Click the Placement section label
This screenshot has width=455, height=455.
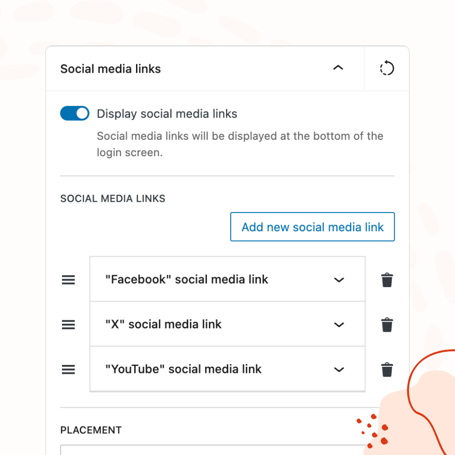click(x=91, y=430)
